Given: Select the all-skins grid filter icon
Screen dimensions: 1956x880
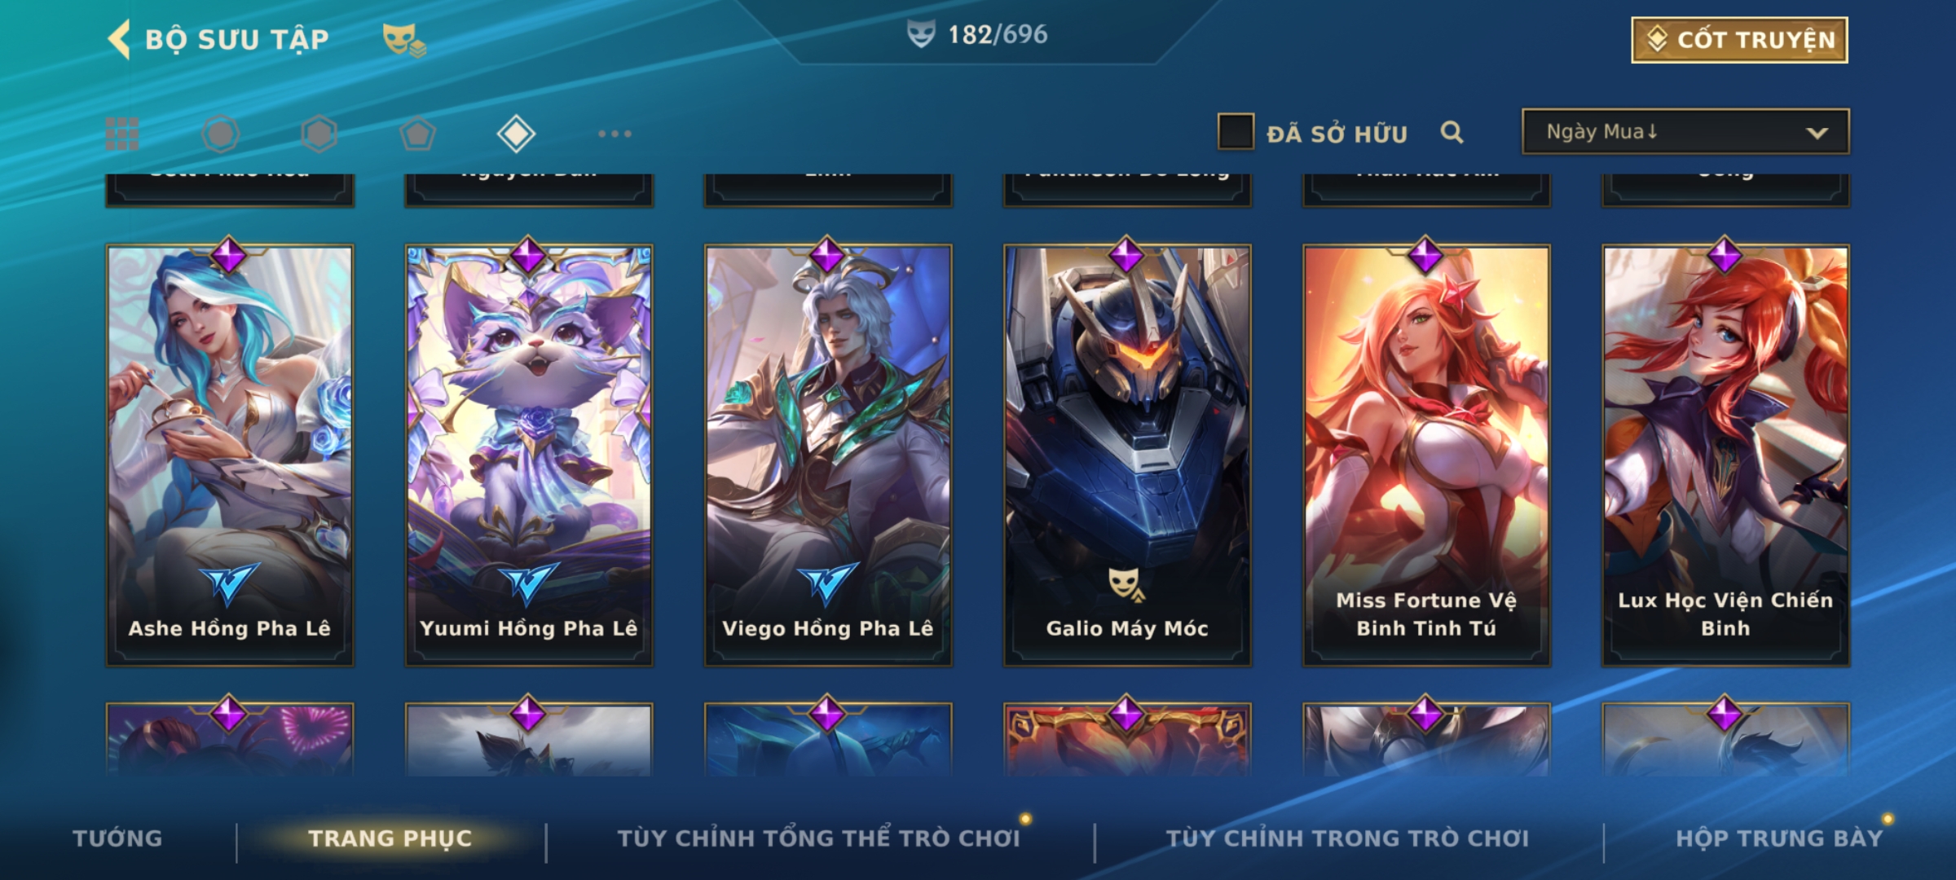Looking at the screenshot, I should click(x=122, y=134).
